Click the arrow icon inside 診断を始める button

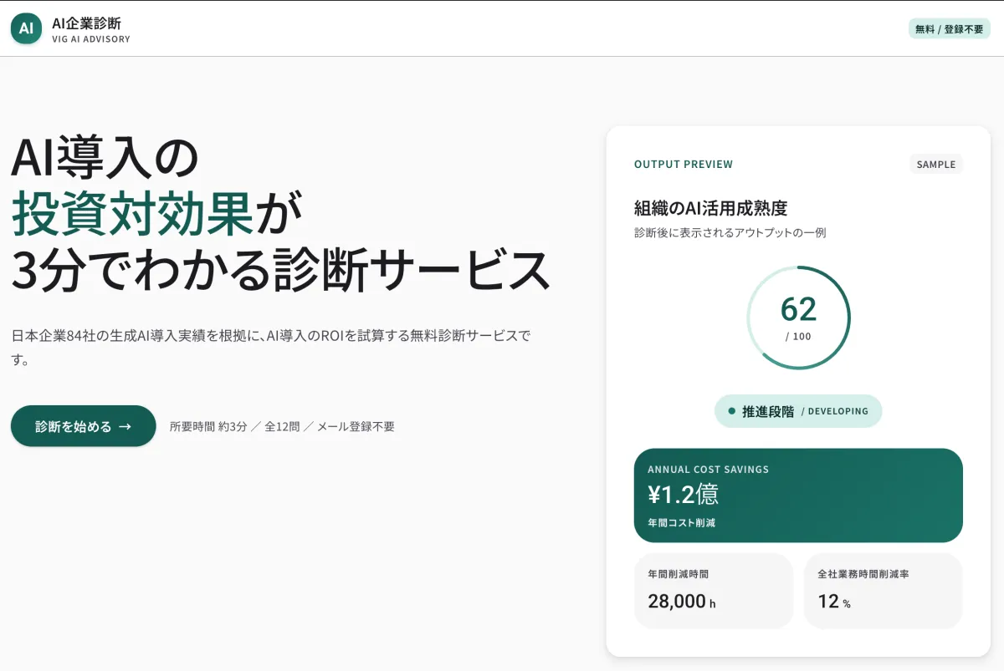point(125,426)
